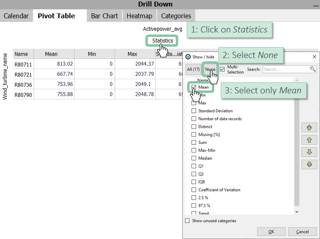Screen dimensions: 320x239
Task: Close the Show / hide dialog
Action: coord(314,57)
